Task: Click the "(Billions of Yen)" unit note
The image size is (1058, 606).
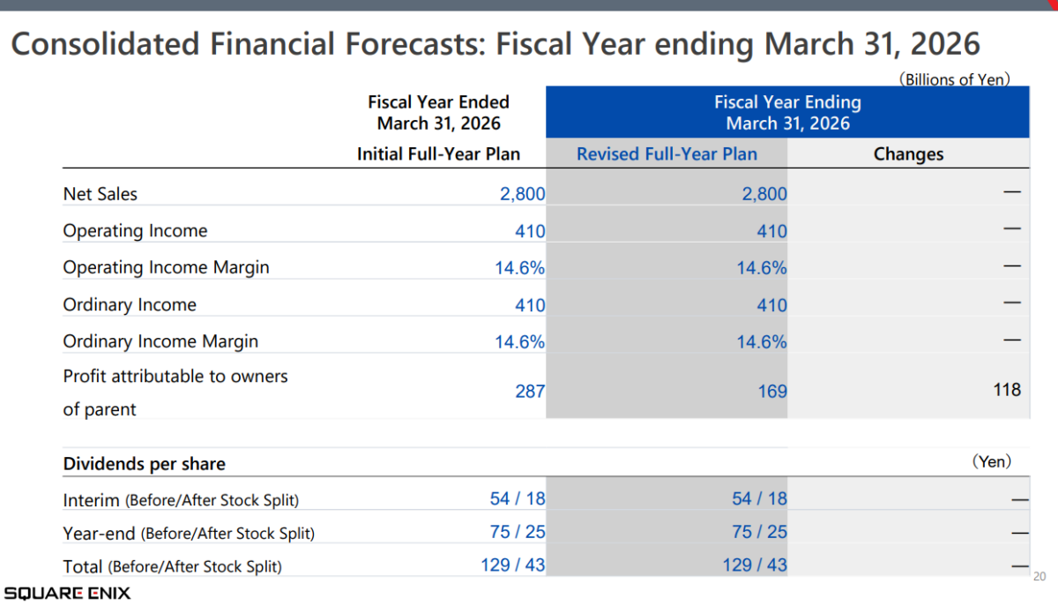Action: (954, 79)
